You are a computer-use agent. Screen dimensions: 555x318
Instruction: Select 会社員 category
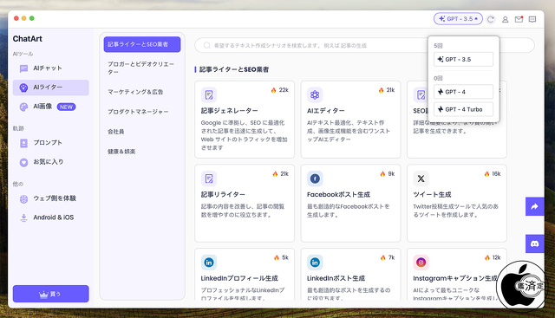point(142,132)
